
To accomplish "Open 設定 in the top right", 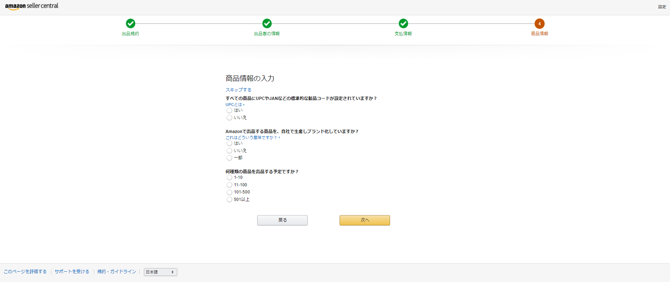I will click(x=662, y=7).
